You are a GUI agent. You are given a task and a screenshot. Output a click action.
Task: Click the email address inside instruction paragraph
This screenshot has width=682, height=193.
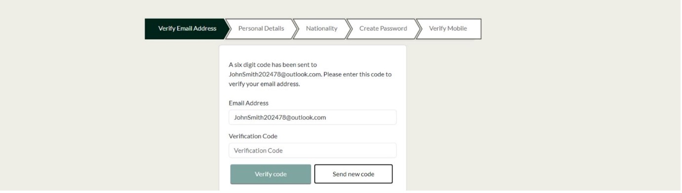pyautogui.click(x=275, y=75)
